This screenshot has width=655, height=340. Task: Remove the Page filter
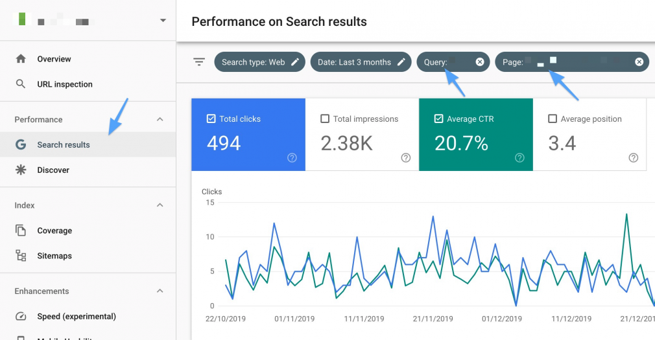pos(639,62)
